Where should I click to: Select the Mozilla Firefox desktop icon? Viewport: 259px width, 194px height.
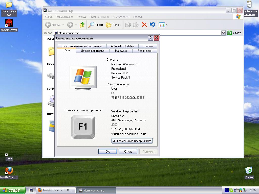coord(9,173)
